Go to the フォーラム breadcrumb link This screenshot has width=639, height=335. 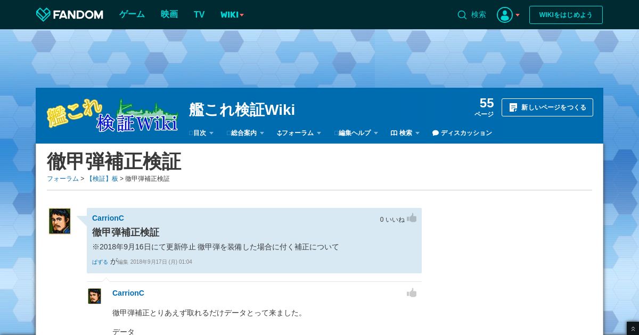(63, 179)
